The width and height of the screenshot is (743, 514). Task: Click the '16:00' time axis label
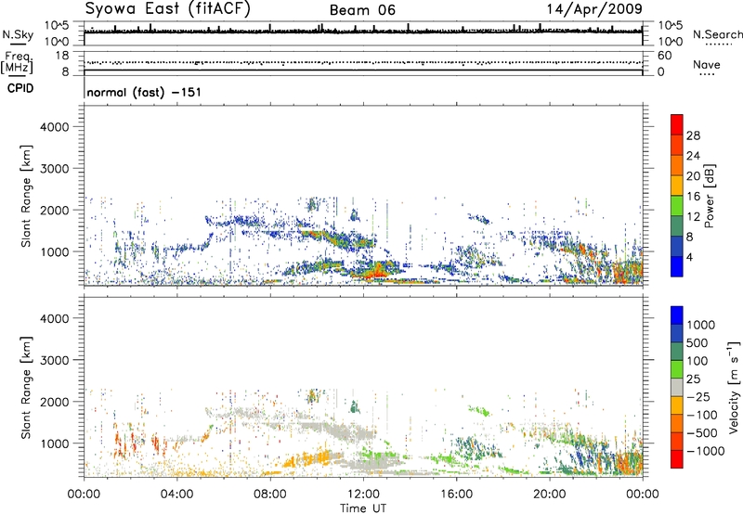(456, 495)
